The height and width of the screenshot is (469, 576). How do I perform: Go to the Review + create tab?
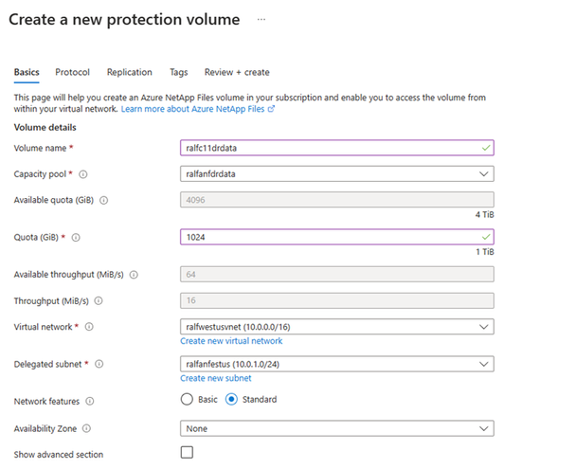237,72
